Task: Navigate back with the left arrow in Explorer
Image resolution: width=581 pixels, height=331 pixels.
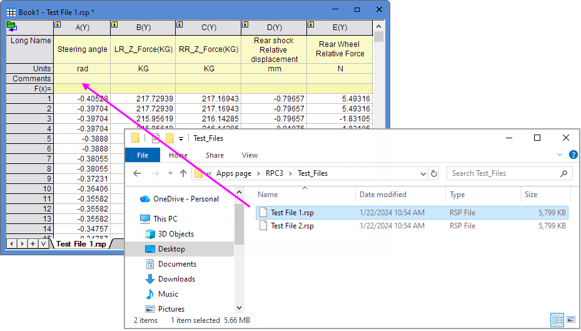Action: point(138,173)
